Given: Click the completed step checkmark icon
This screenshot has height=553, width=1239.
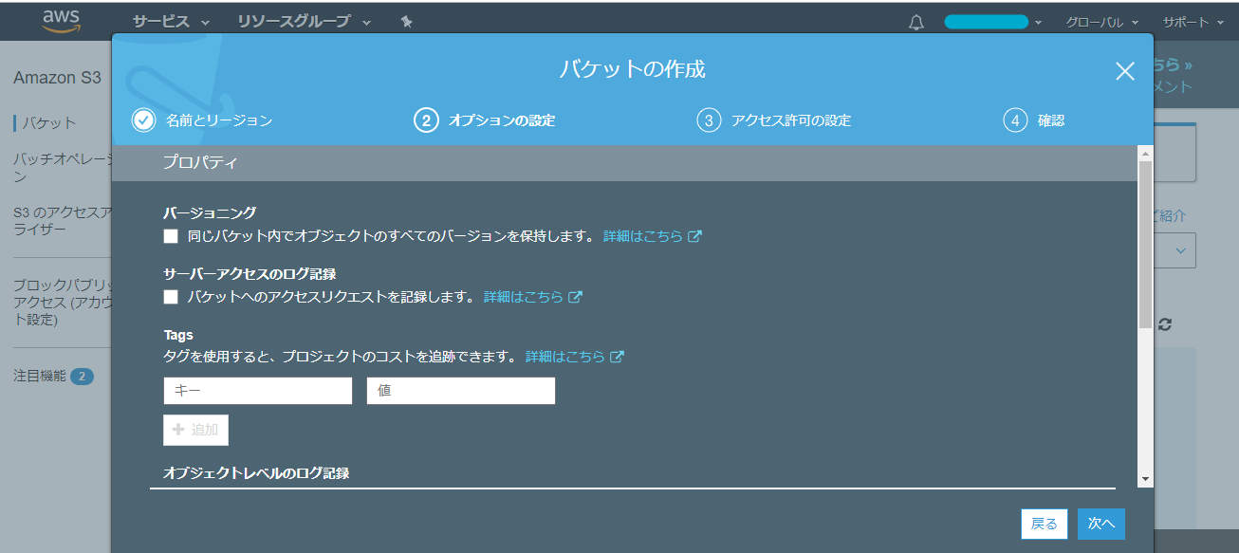Looking at the screenshot, I should (143, 120).
